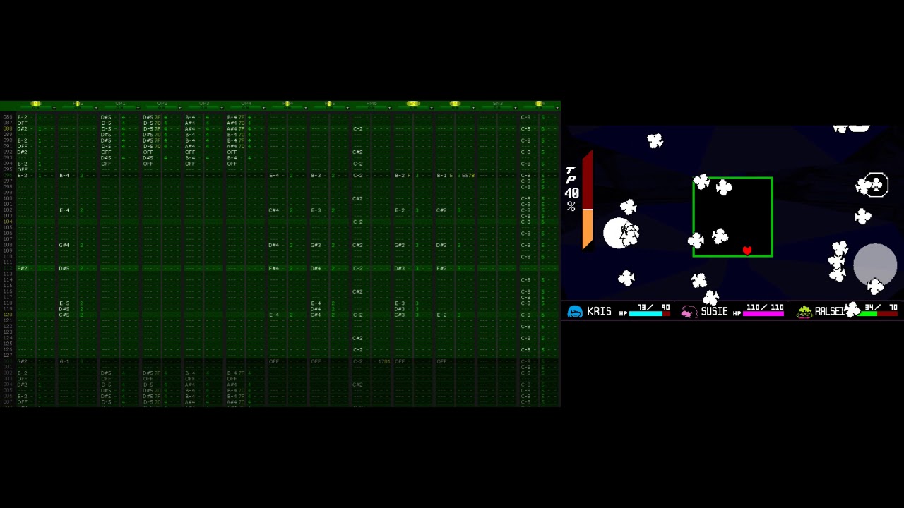Click the E578 effect cell

pyautogui.click(x=468, y=175)
